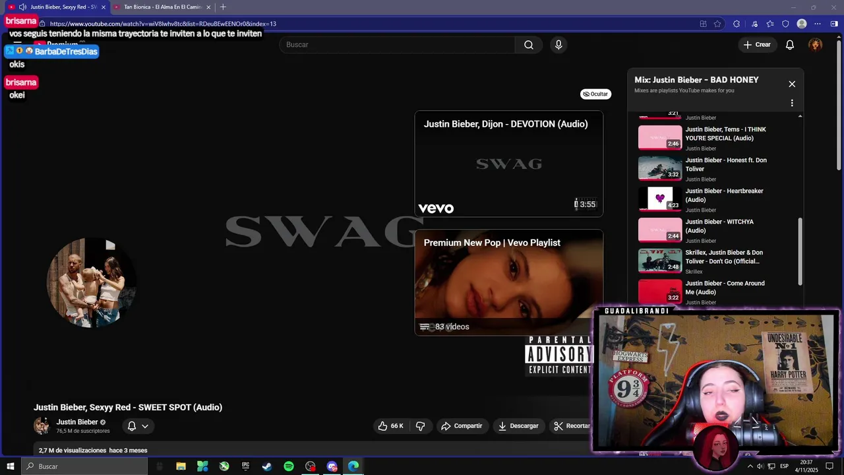
Task: Open the ESP input language indicator
Action: [x=784, y=466]
